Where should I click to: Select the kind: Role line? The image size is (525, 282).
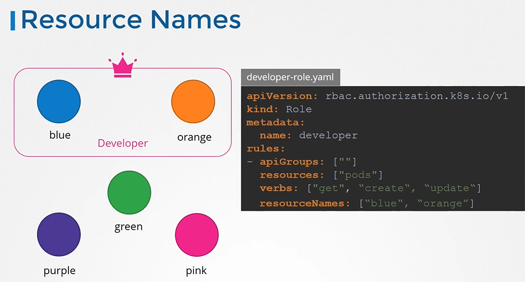click(279, 109)
